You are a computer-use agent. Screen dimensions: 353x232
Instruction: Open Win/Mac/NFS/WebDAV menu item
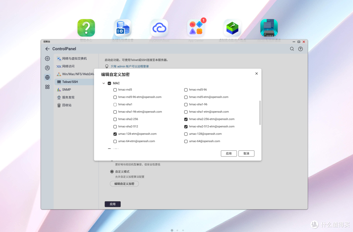click(74, 74)
